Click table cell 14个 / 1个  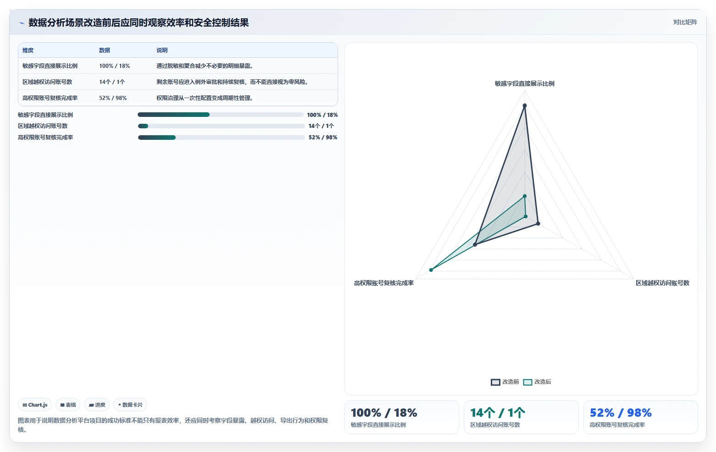point(112,82)
